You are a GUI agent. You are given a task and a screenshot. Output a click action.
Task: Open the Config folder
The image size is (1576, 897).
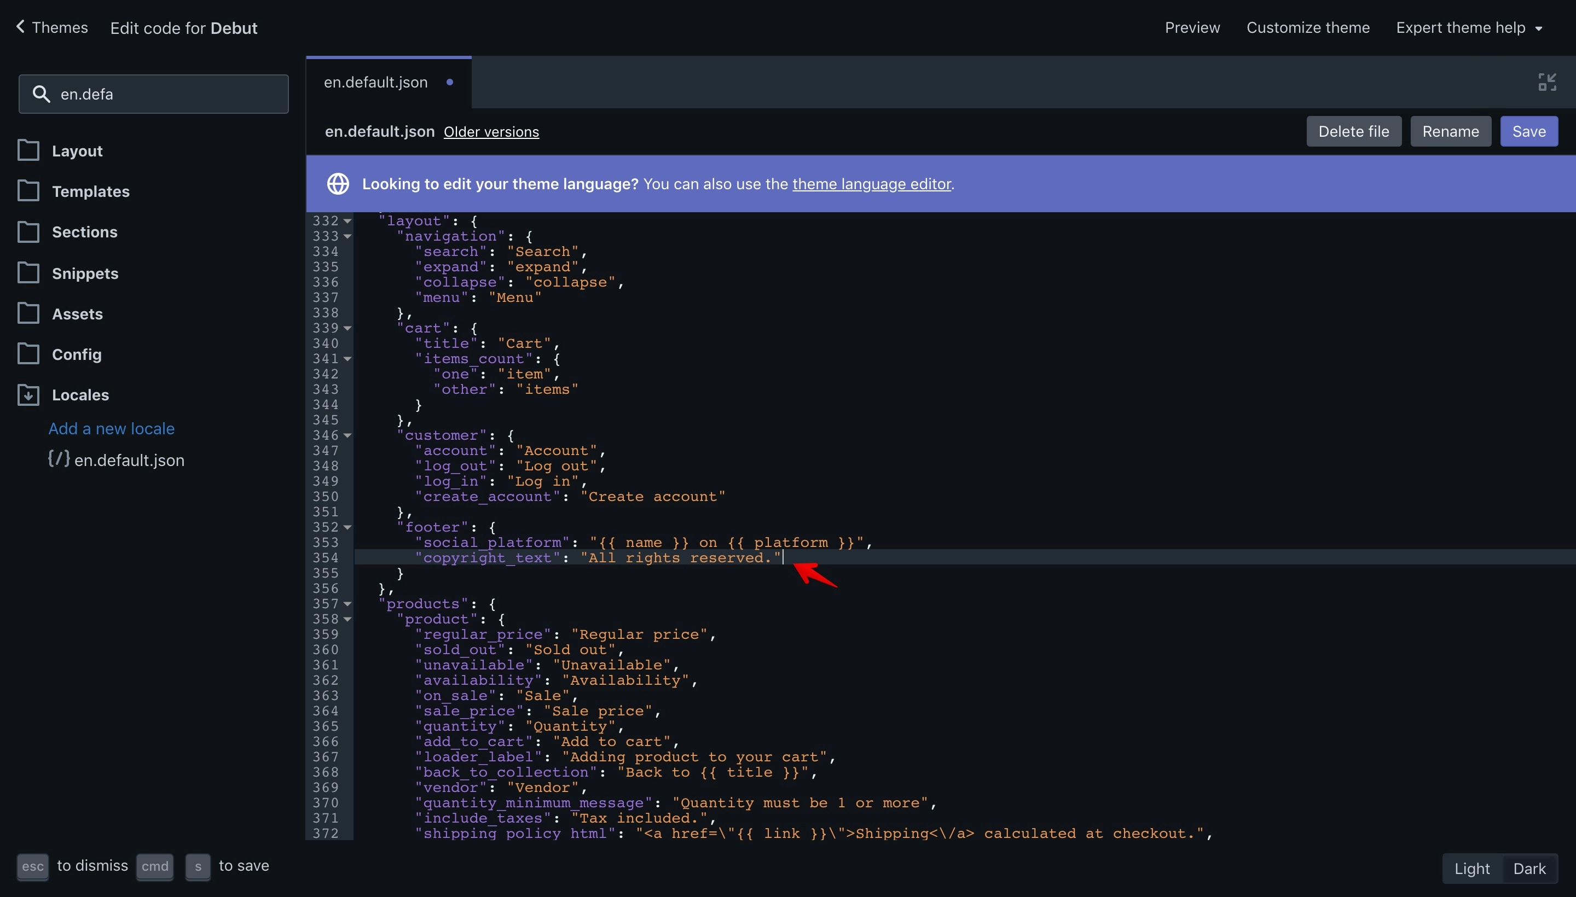coord(77,355)
